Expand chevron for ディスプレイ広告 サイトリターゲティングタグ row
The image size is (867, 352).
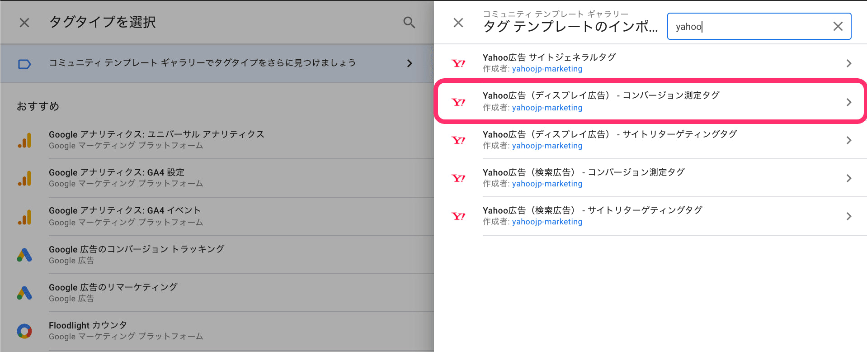pyautogui.click(x=849, y=140)
